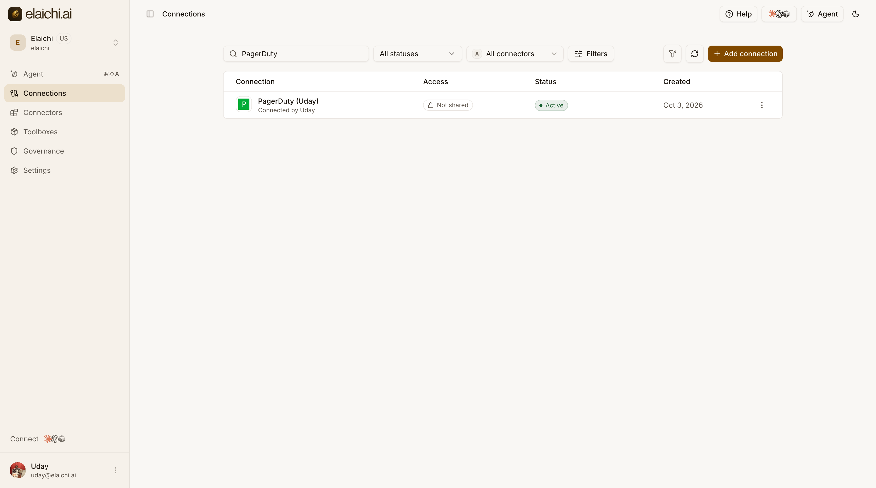Open Governance in the sidebar
The height and width of the screenshot is (488, 876).
65,151
